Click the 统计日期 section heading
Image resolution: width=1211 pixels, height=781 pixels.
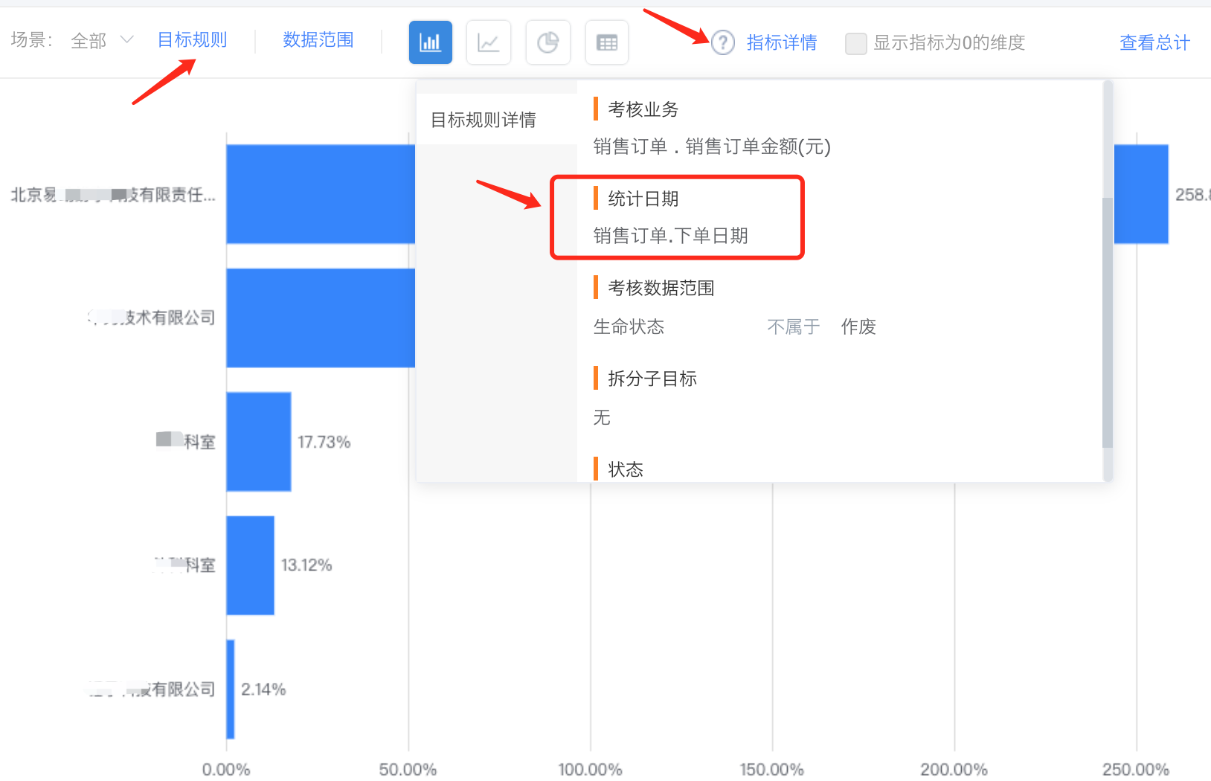point(643,199)
